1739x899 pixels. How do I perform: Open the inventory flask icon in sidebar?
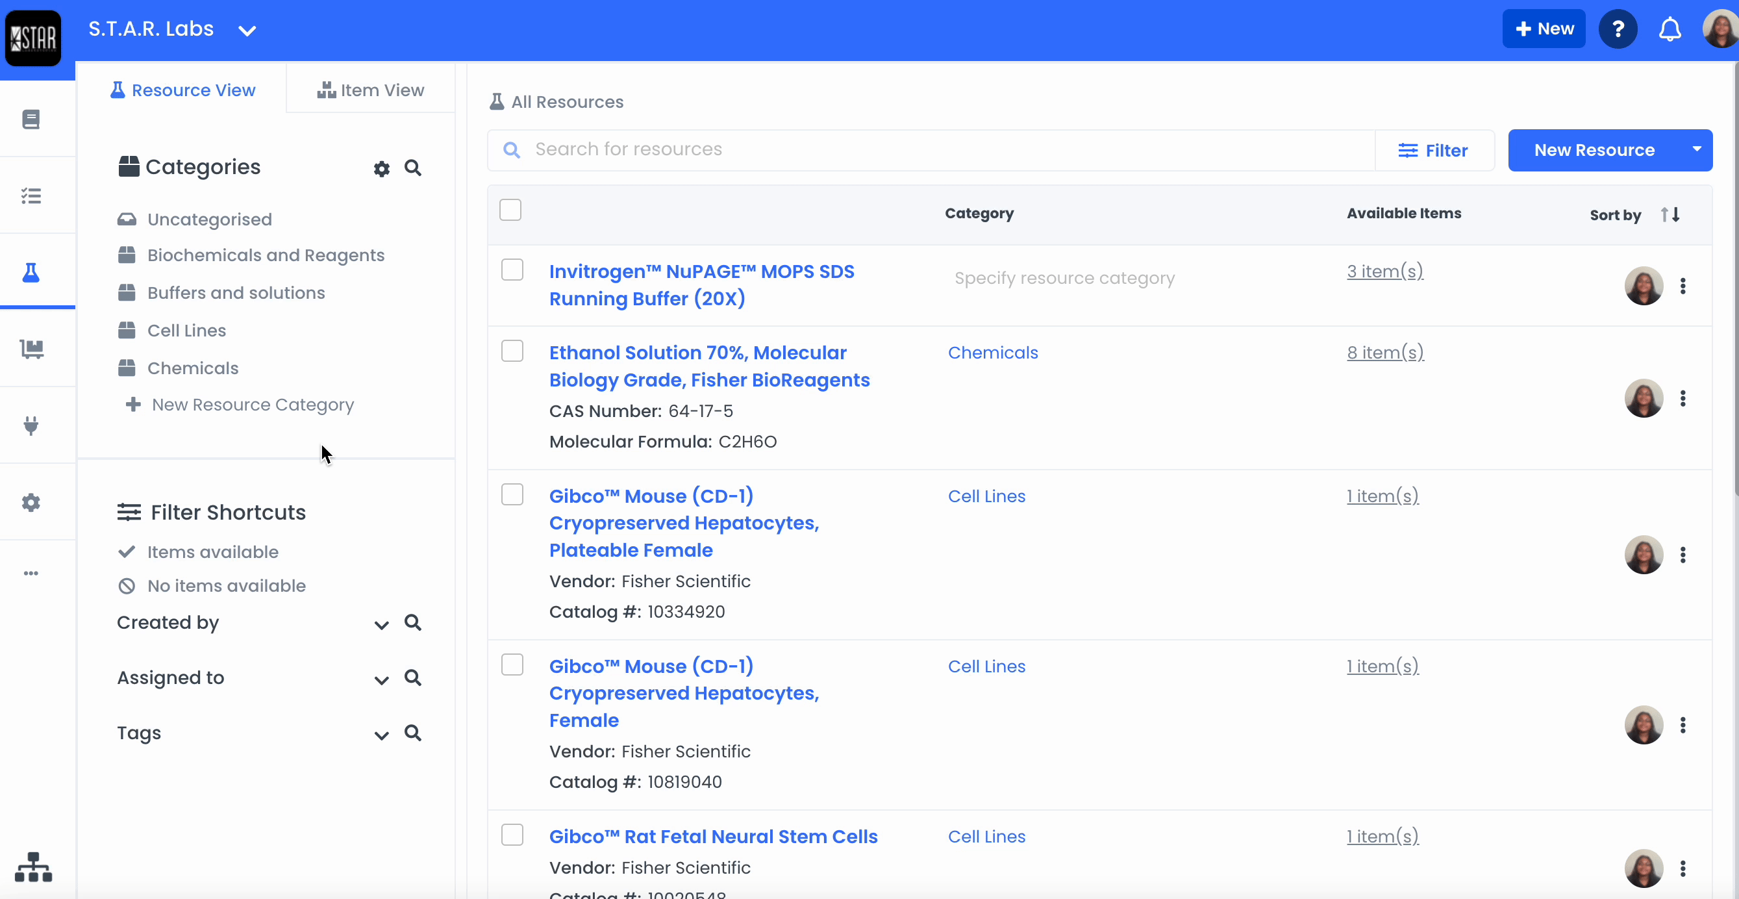31,272
